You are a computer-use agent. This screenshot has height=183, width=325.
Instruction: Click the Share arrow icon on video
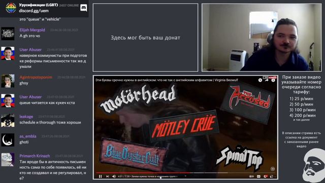[x=267, y=80]
